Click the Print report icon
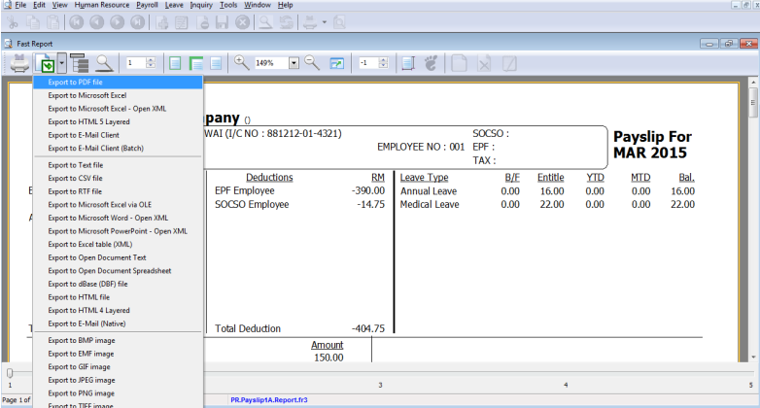Image resolution: width=760 pixels, height=408 pixels. pyautogui.click(x=19, y=64)
